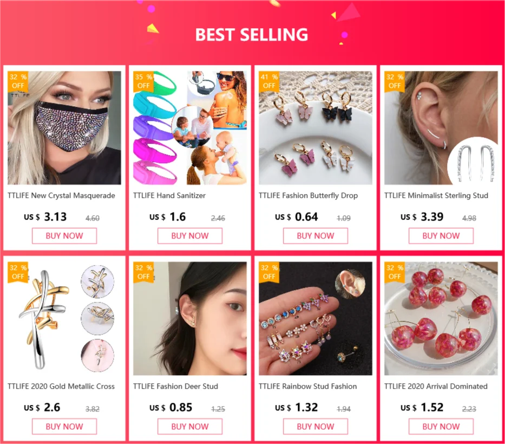Click BUY NOW for Minimalist Sterling Stud
Viewport: 505px width, 444px height.
coord(441,236)
